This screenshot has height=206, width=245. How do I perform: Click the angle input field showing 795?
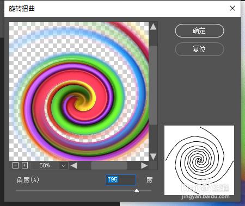(x=121, y=180)
